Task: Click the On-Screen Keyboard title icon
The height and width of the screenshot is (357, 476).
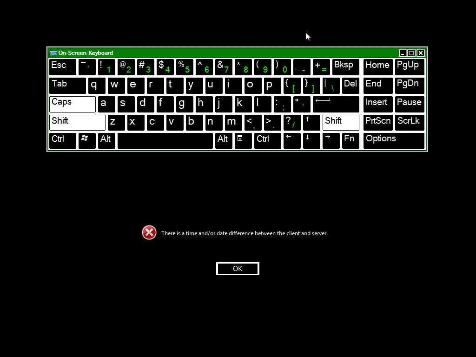Action: click(53, 53)
